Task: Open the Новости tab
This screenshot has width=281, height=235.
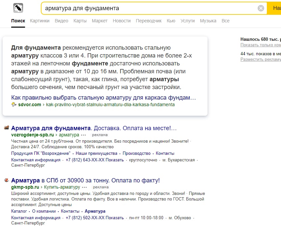Action: click(x=122, y=21)
